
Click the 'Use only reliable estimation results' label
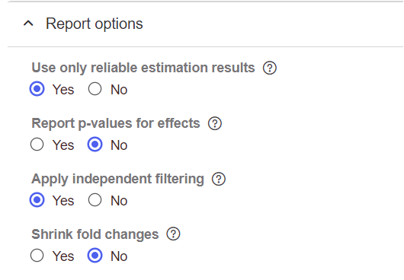pyautogui.click(x=143, y=68)
